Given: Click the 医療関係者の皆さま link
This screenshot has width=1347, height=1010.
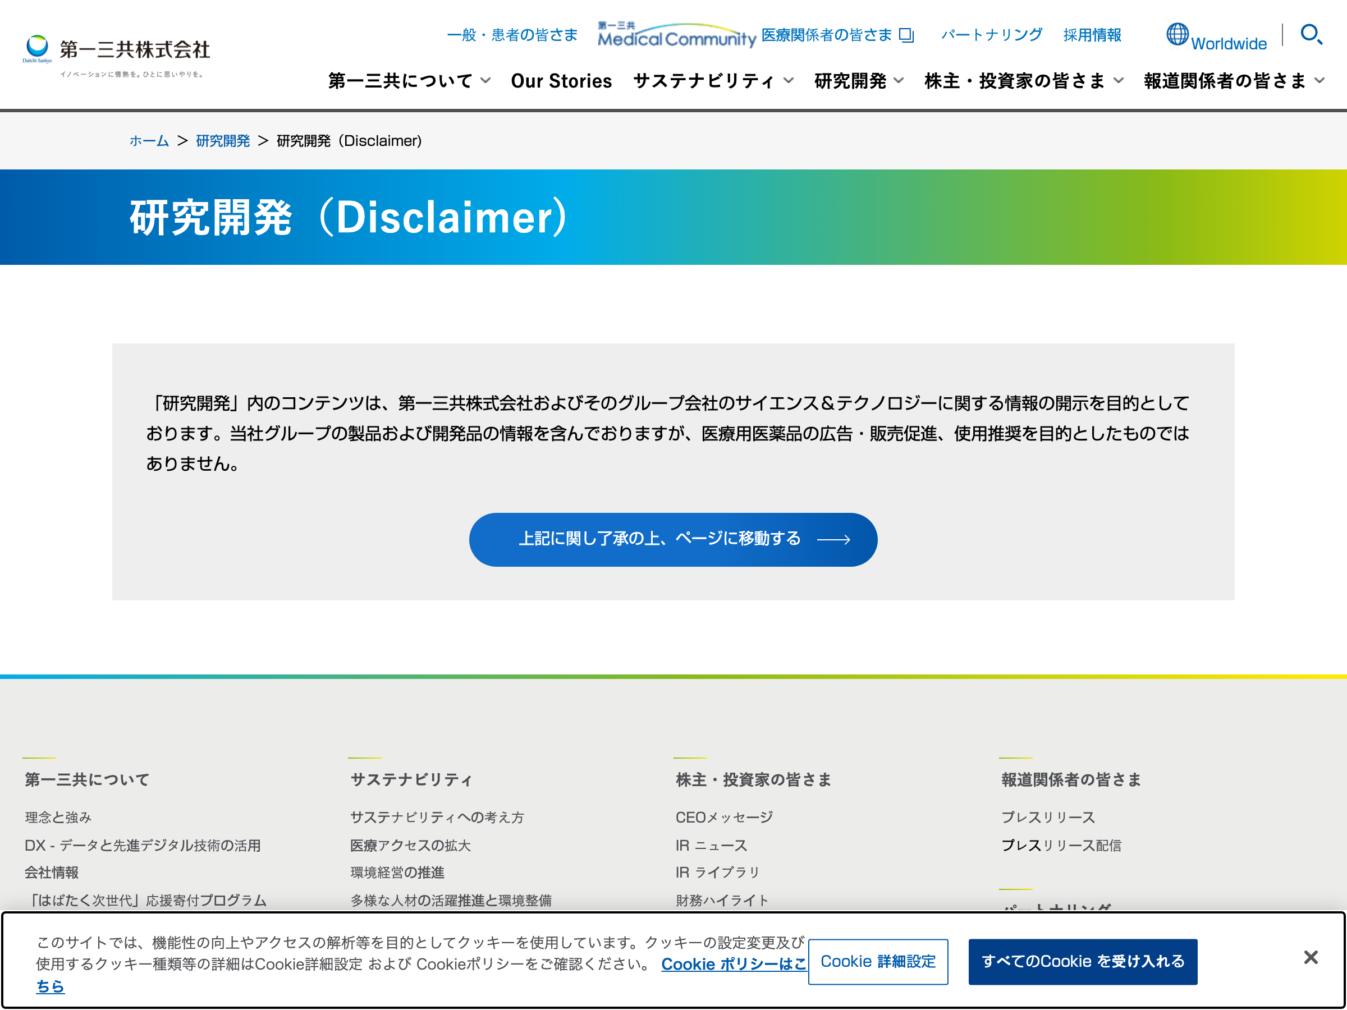Looking at the screenshot, I should click(826, 35).
